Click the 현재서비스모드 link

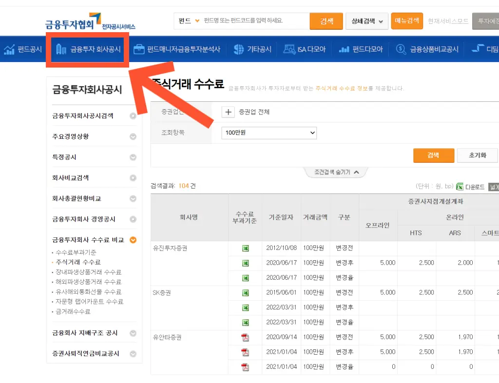(448, 21)
